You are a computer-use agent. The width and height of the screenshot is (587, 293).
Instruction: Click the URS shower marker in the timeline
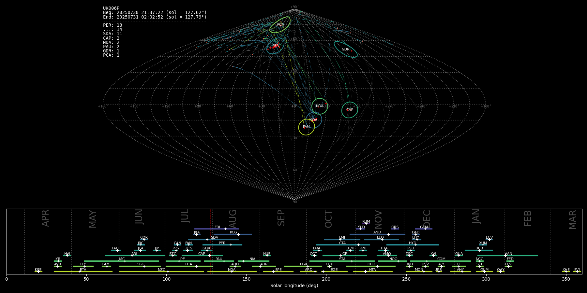[x=439, y=272]
